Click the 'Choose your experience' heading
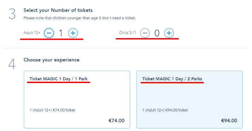This screenshot has height=131, width=252. 51,60
